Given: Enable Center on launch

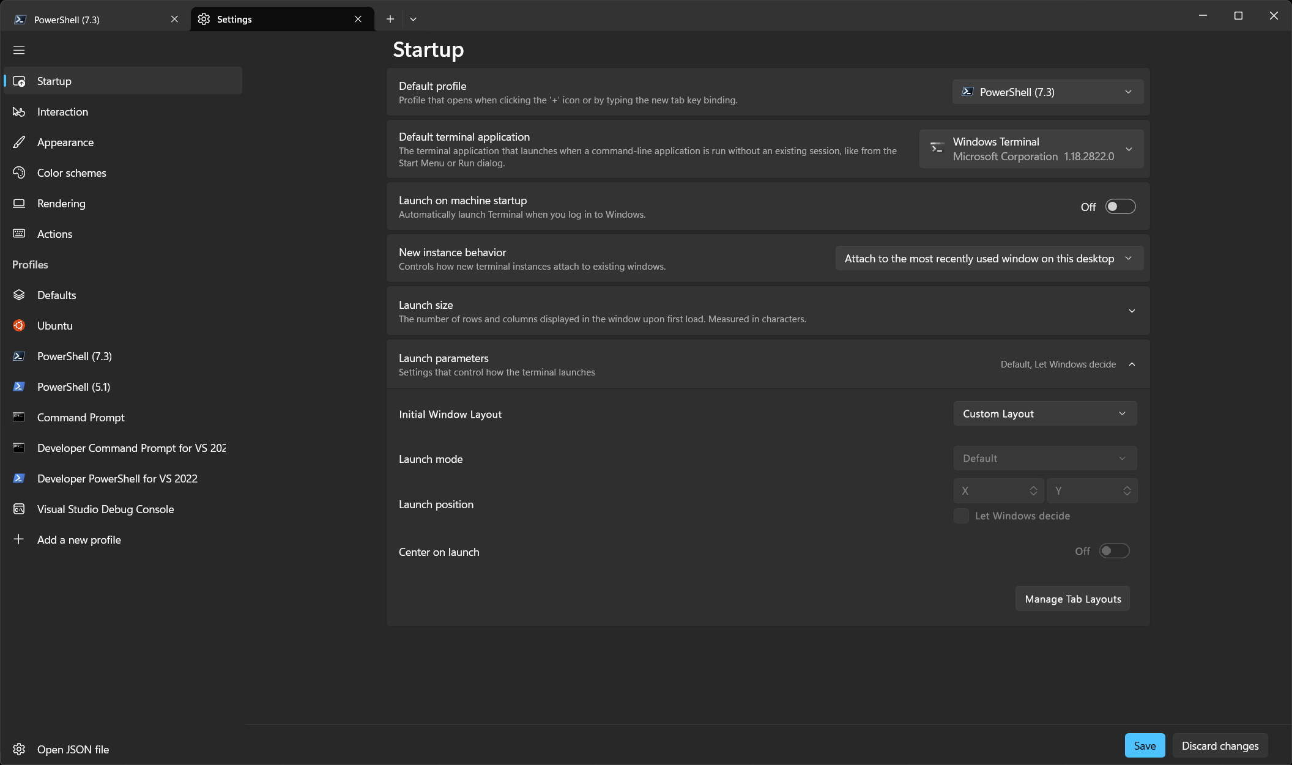Looking at the screenshot, I should (1114, 551).
